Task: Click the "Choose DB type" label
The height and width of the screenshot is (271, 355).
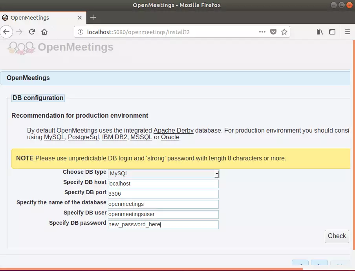Action: point(84,172)
